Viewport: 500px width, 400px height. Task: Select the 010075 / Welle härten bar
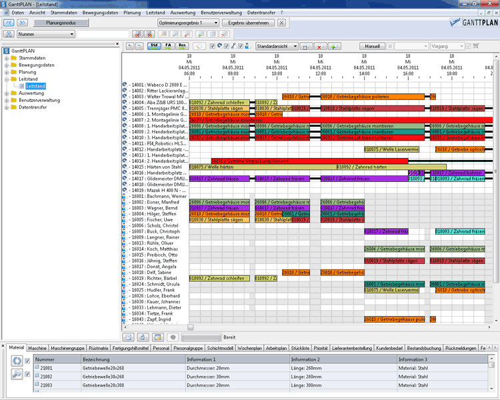pos(263,167)
